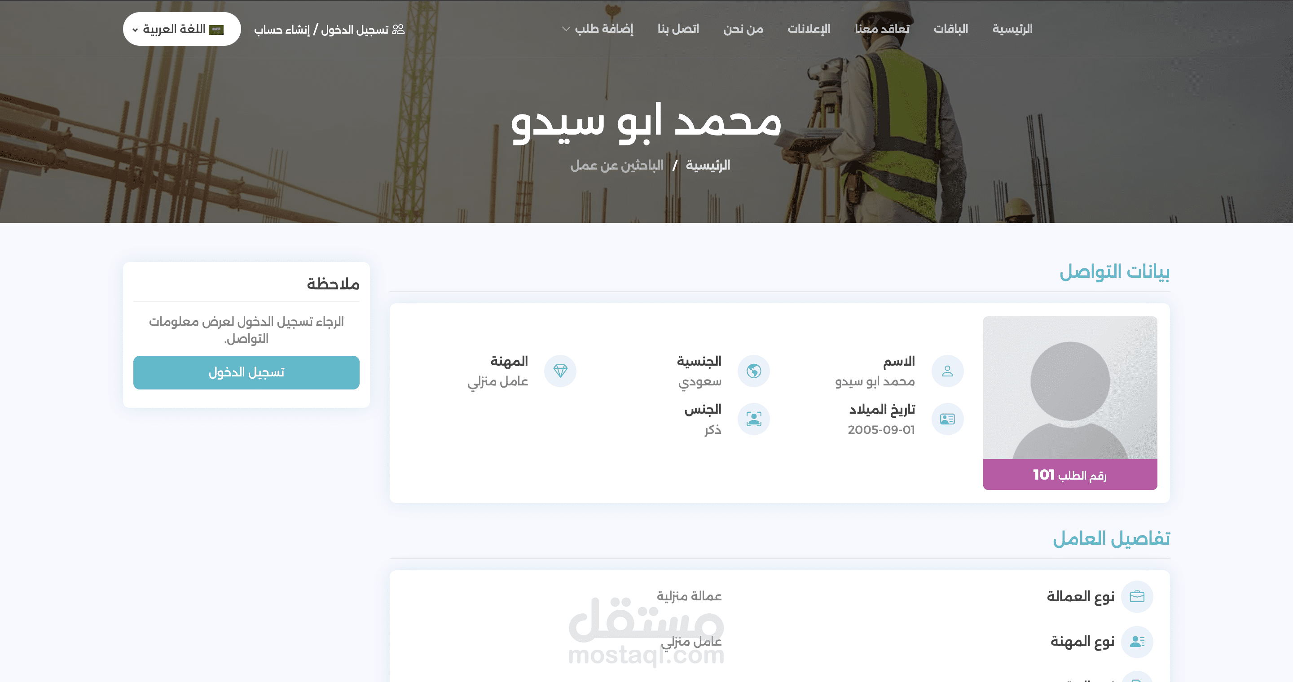The image size is (1293, 682).
Task: Open the الباقات nav item
Action: coord(951,29)
